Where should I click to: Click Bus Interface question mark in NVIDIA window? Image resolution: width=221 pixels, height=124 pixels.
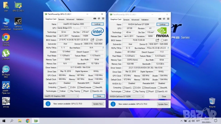pyautogui.click(x=168, y=48)
